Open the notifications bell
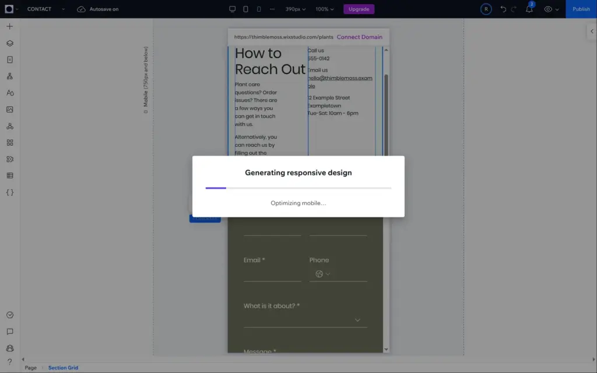Image resolution: width=597 pixels, height=373 pixels. click(x=529, y=9)
